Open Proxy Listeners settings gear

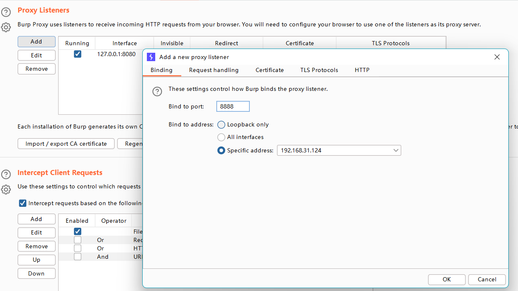click(6, 28)
